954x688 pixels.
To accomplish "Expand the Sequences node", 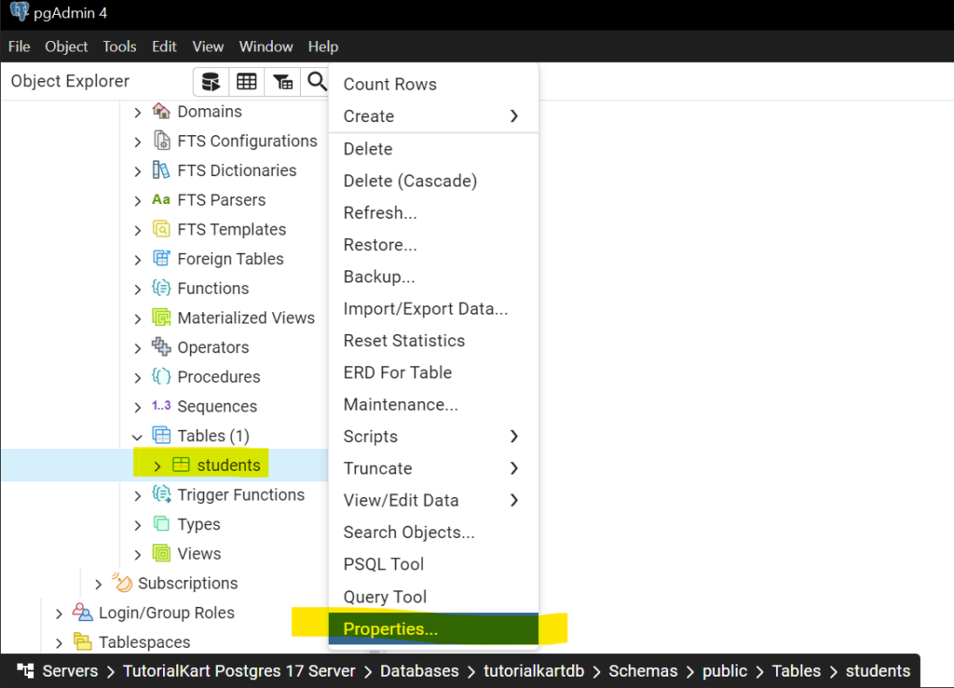I will [138, 407].
